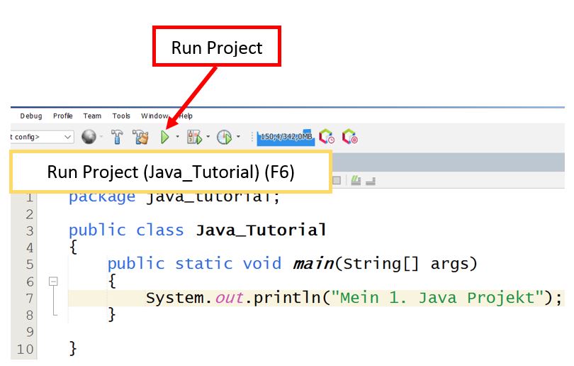Viewport: 574px width, 366px height.
Task: Open the Tools menu
Action: click(121, 116)
